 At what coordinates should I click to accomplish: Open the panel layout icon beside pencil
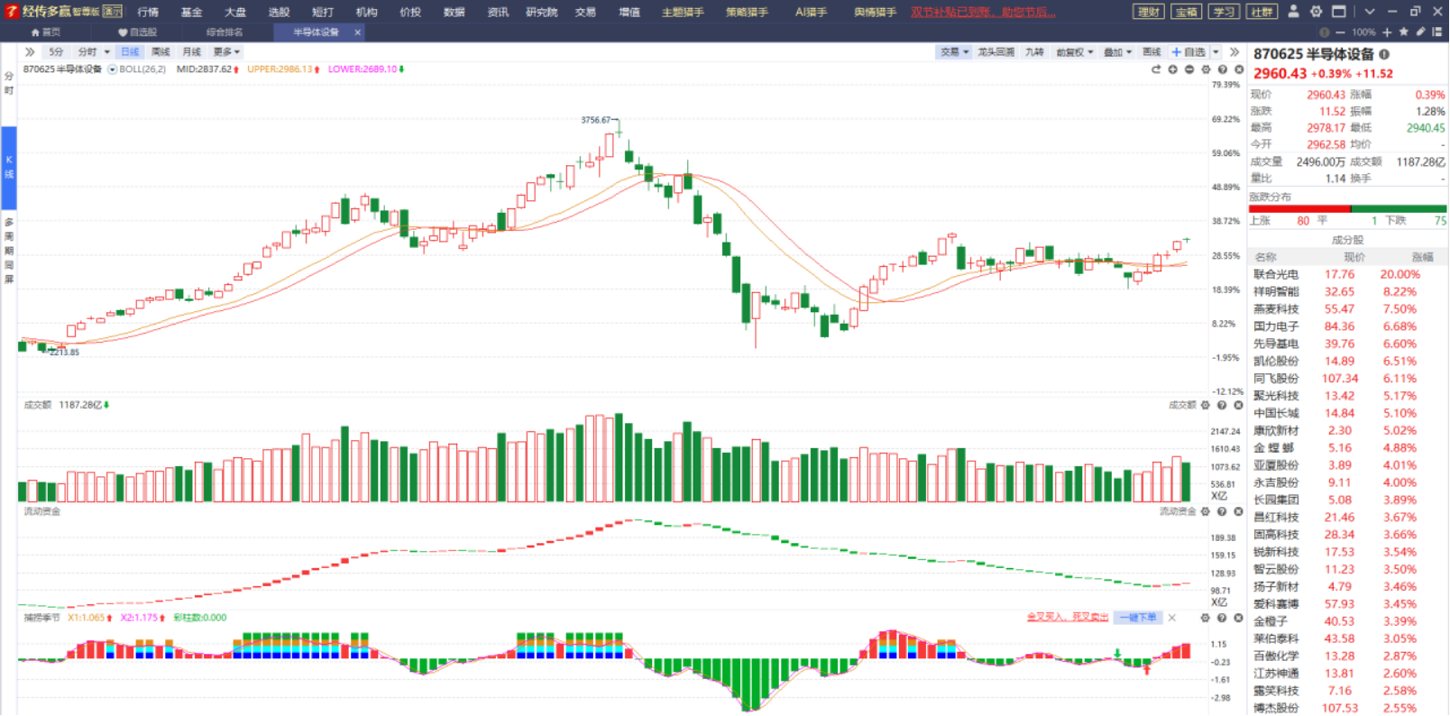1437,32
